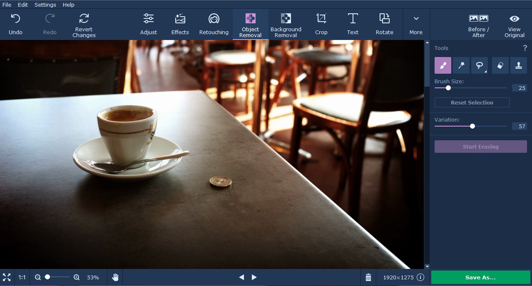Open the Effects panel
The image size is (532, 286).
point(180,25)
